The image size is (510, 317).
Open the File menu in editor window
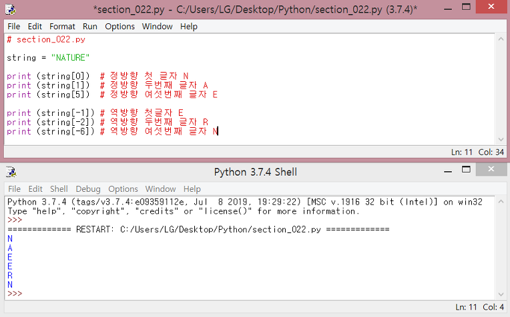tap(13, 26)
